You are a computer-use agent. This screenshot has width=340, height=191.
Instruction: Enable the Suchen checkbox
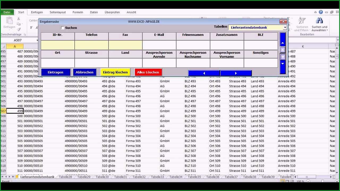[63, 28]
